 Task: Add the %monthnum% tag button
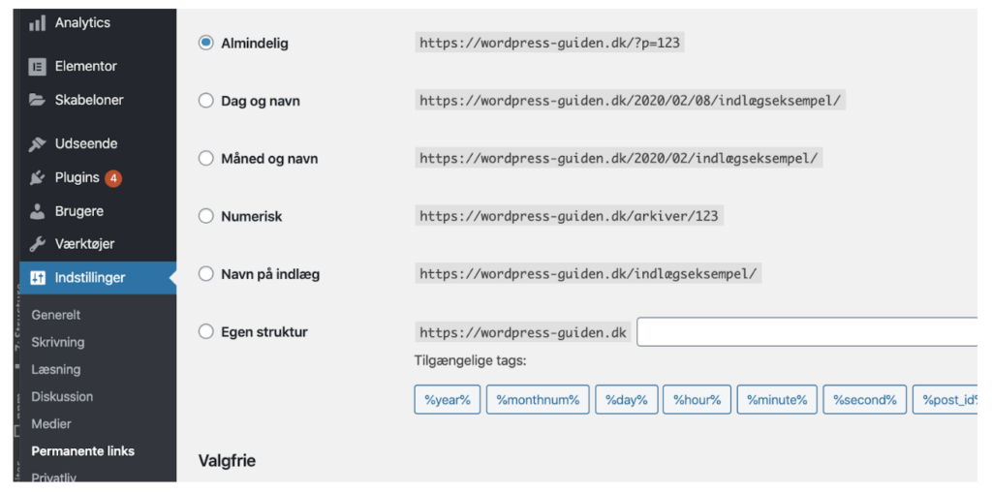(x=538, y=399)
